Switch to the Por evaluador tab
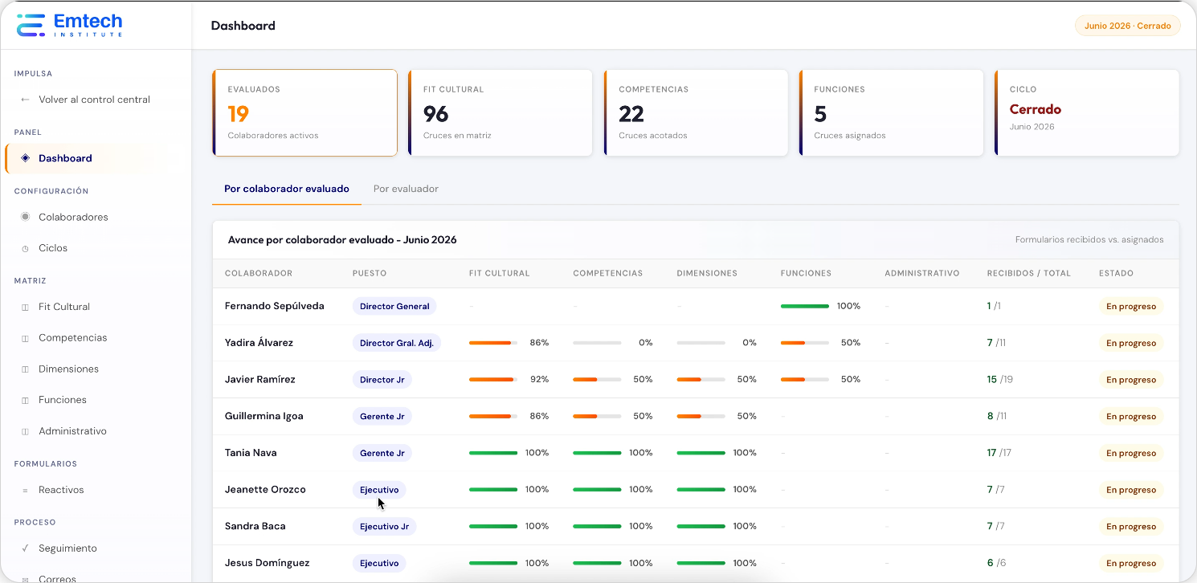The width and height of the screenshot is (1197, 583). pos(406,189)
